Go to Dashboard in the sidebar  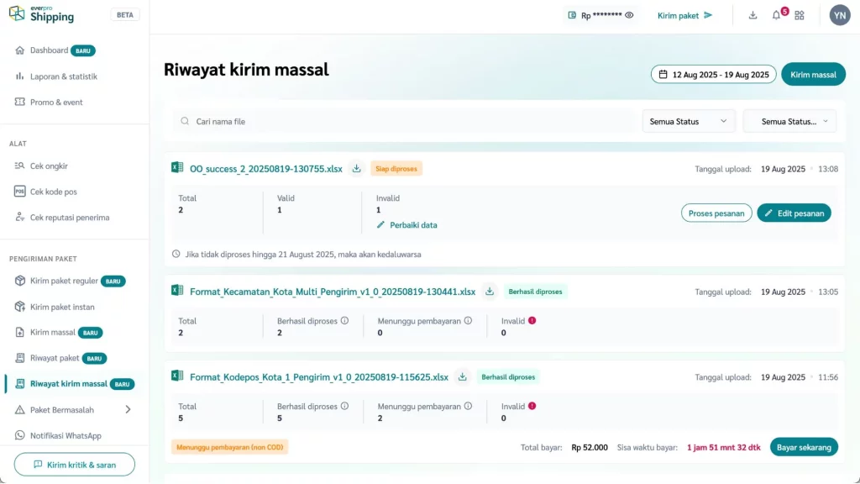coord(49,50)
